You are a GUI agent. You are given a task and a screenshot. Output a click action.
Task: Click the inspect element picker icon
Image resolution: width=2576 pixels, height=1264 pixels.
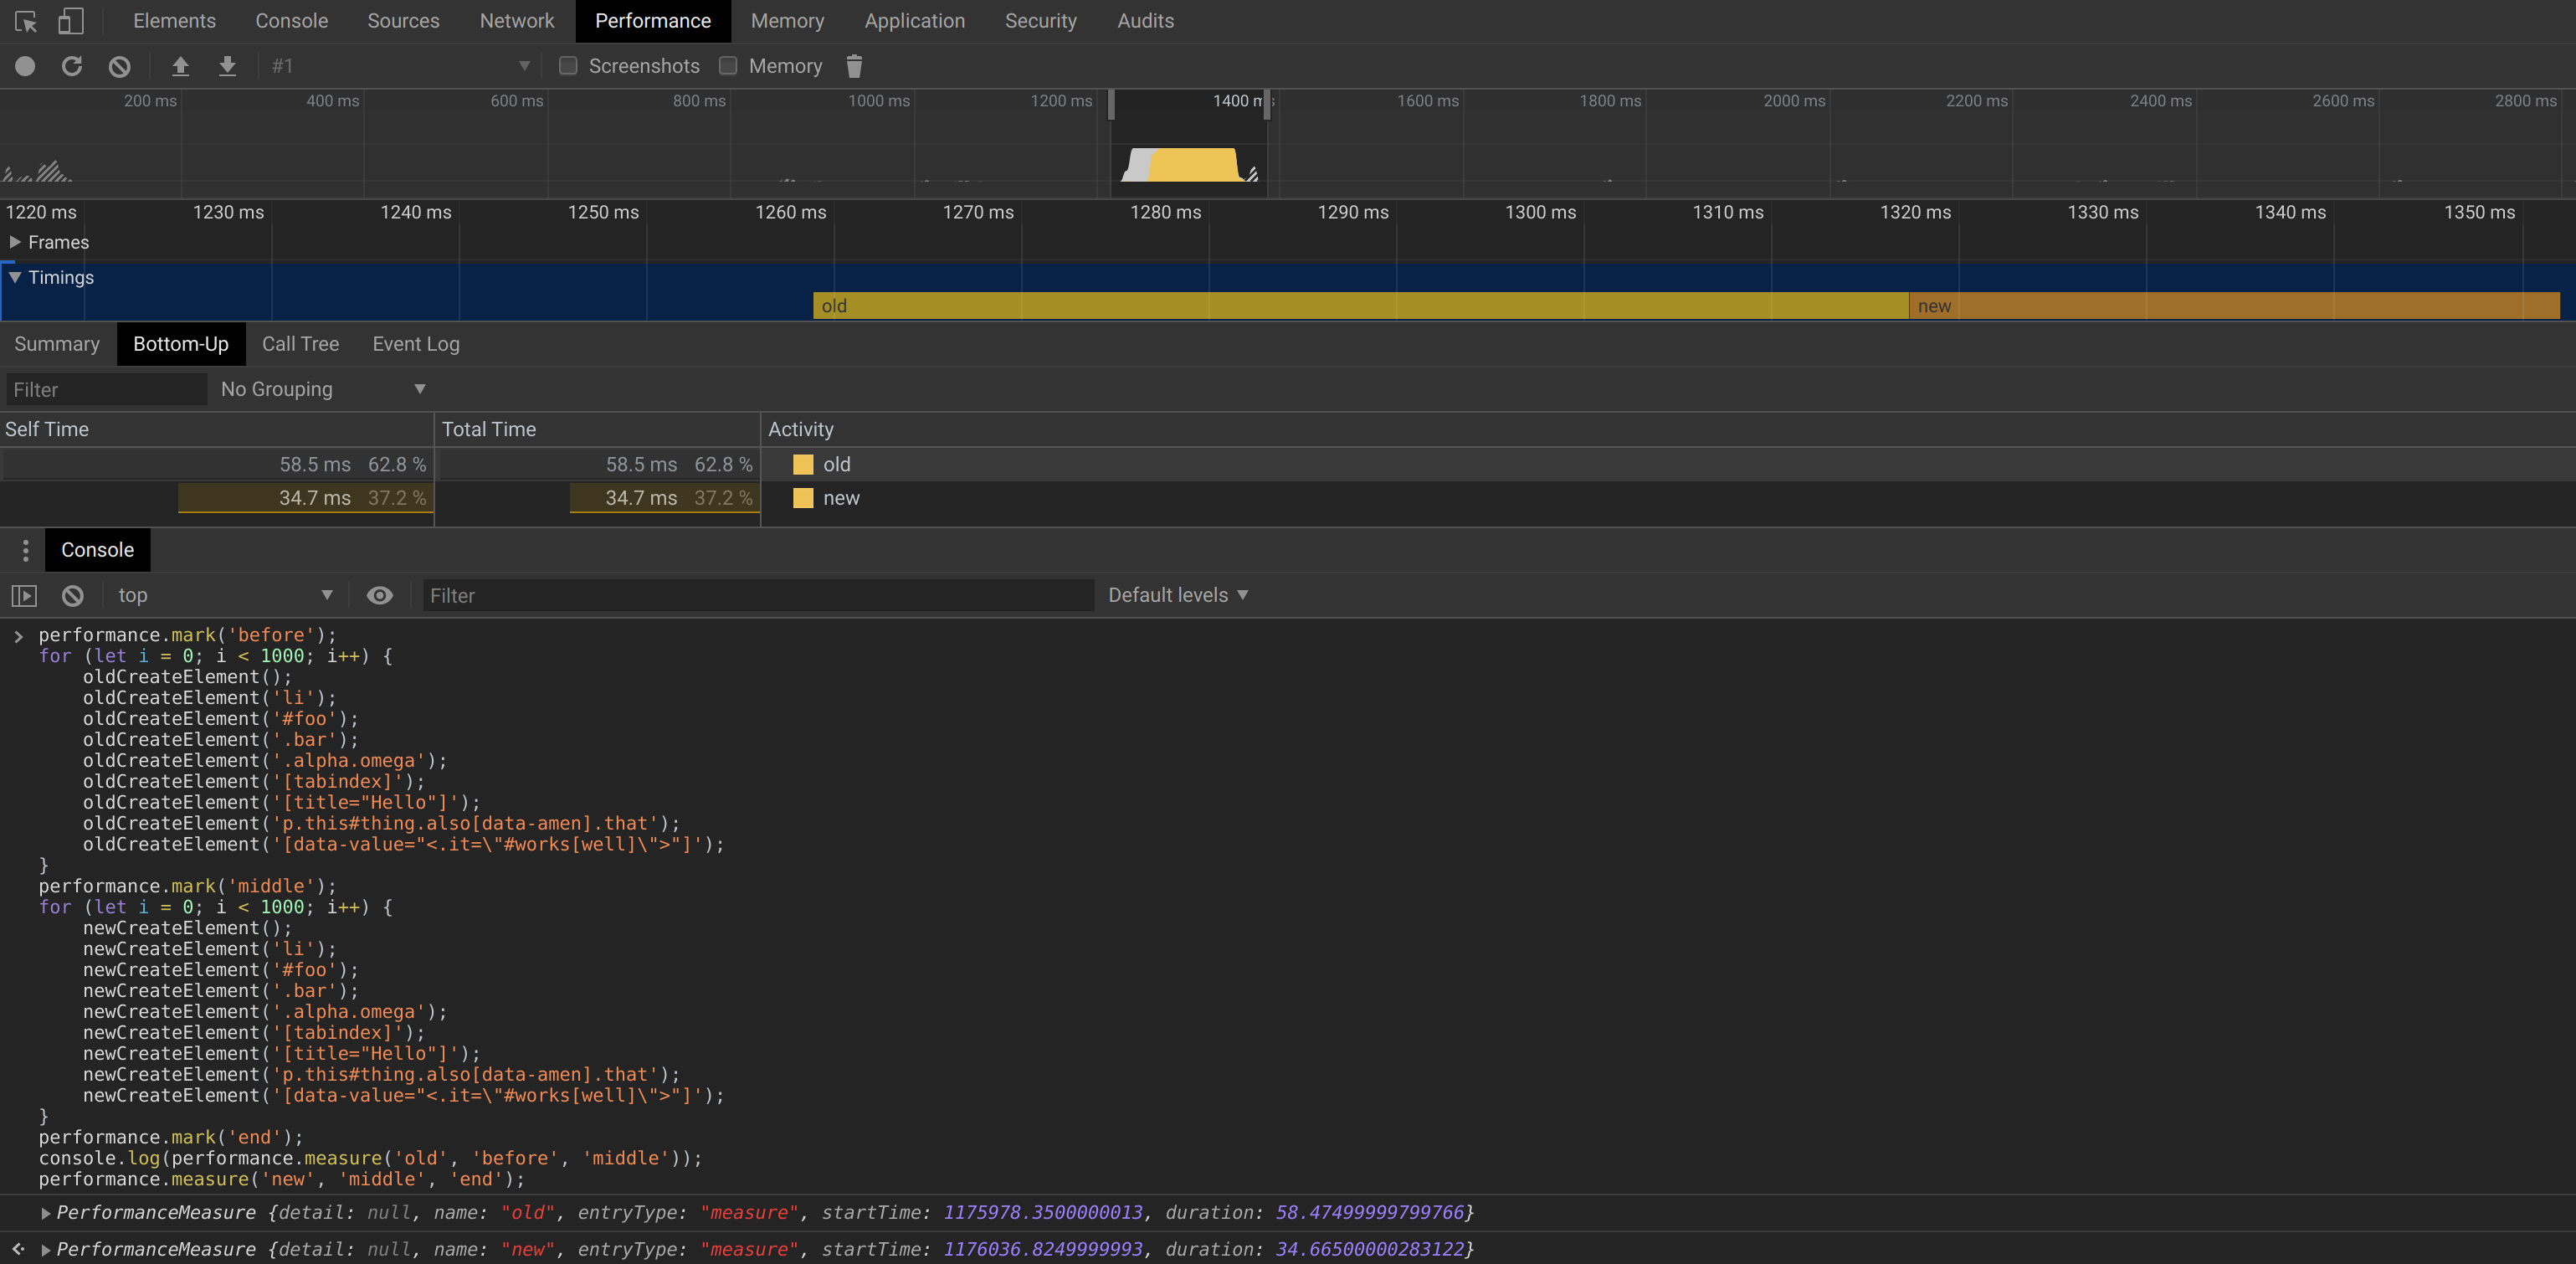point(26,21)
